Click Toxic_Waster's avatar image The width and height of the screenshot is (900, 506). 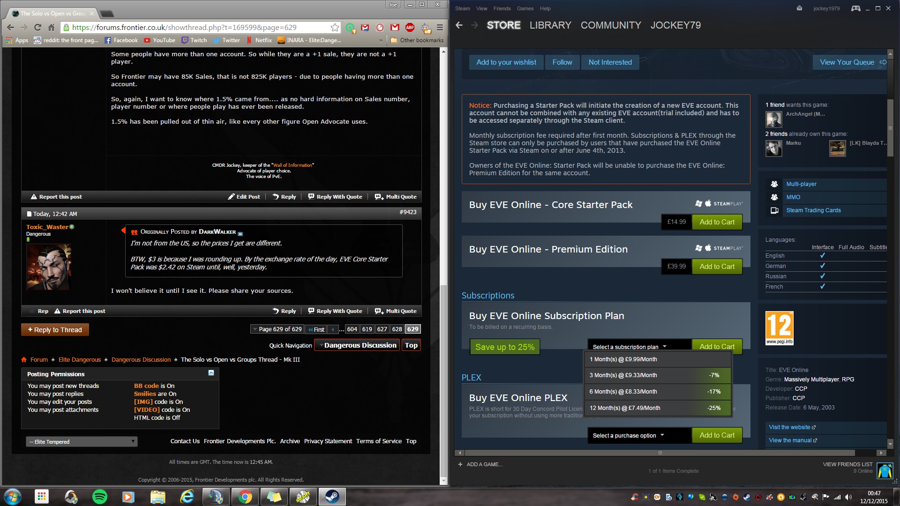click(x=49, y=267)
